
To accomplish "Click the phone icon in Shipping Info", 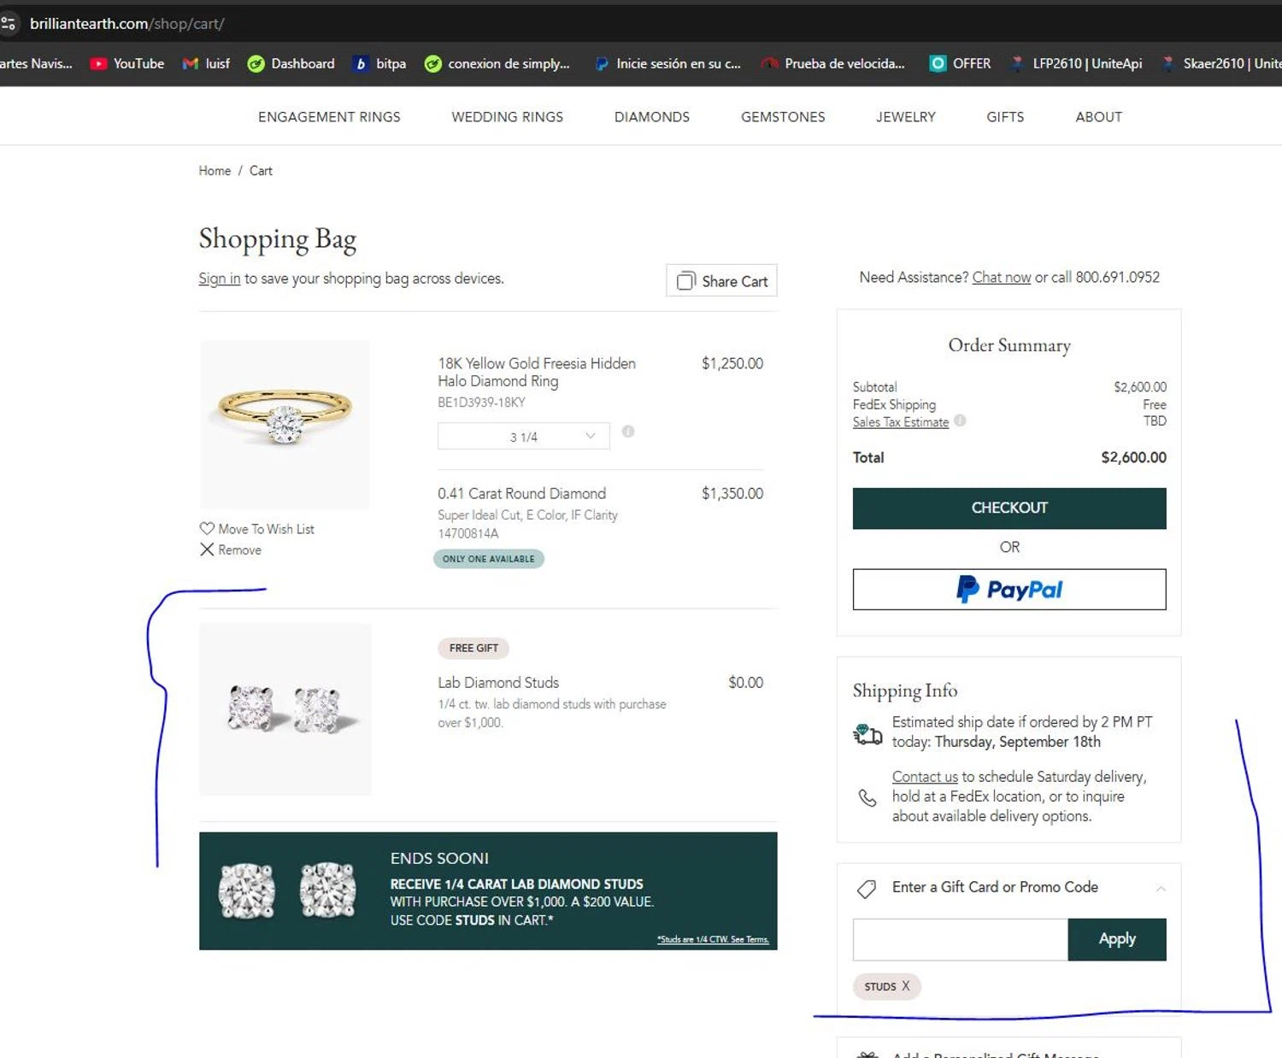I will coord(867,797).
